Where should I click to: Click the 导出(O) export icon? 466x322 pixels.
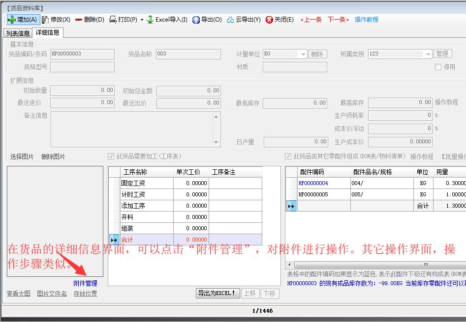pos(196,20)
